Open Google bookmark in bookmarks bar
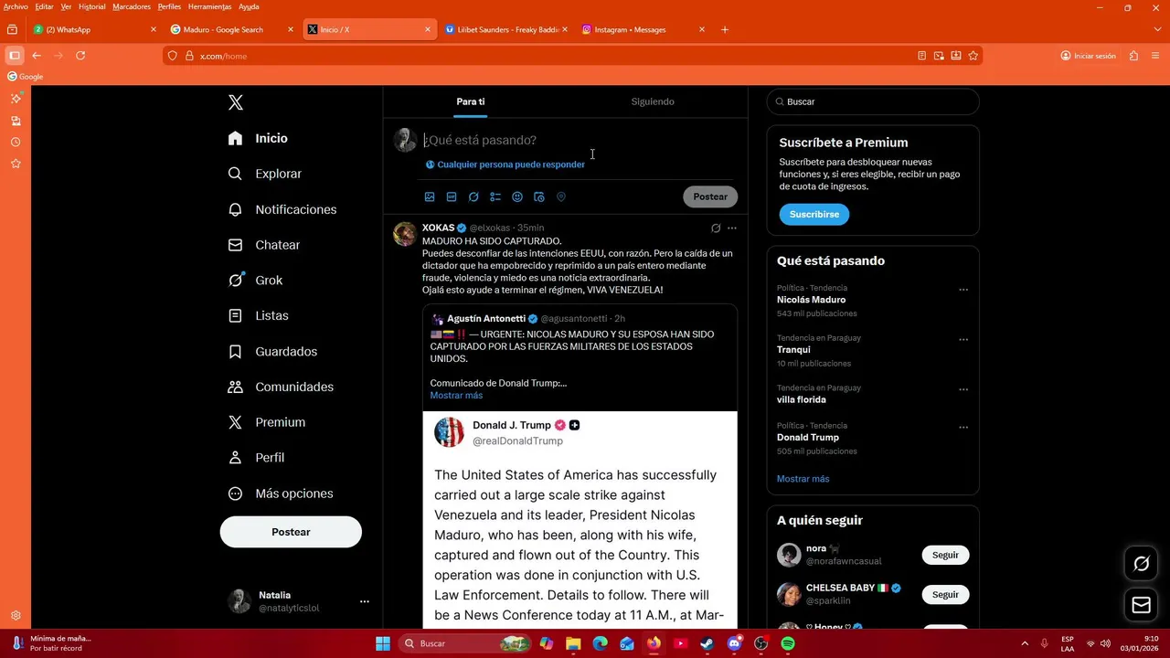 point(26,77)
